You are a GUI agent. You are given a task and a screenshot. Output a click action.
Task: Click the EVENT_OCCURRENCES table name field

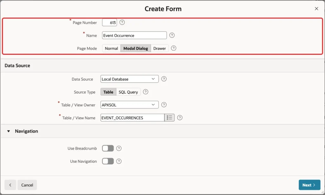132,118
